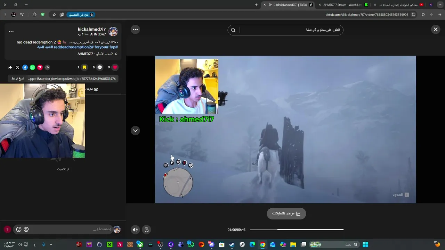Click taskbar microphone icon

coord(43,244)
